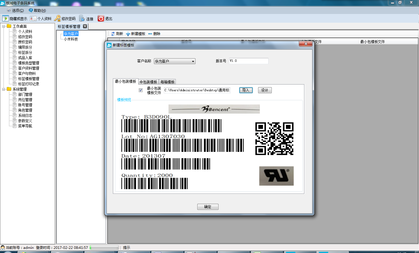Open the 选项(C) menu
Image resolution: width=419 pixels, height=253 pixels.
pyautogui.click(x=15, y=10)
